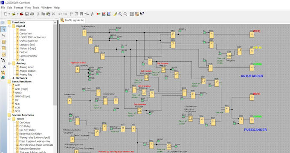Select the text tool with letter A
Viewport: 290px width, 153px height.
coord(3,60)
